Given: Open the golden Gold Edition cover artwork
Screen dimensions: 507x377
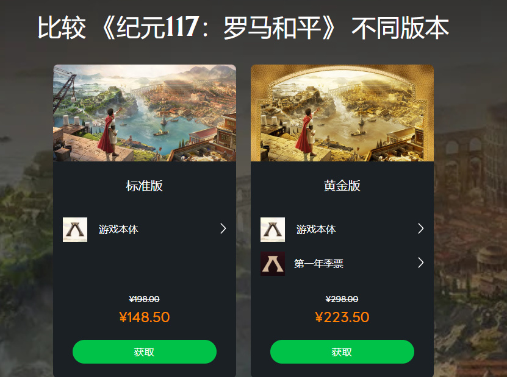Looking at the screenshot, I should (342, 113).
